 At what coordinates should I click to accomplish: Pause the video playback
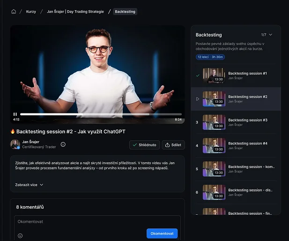point(15,114)
